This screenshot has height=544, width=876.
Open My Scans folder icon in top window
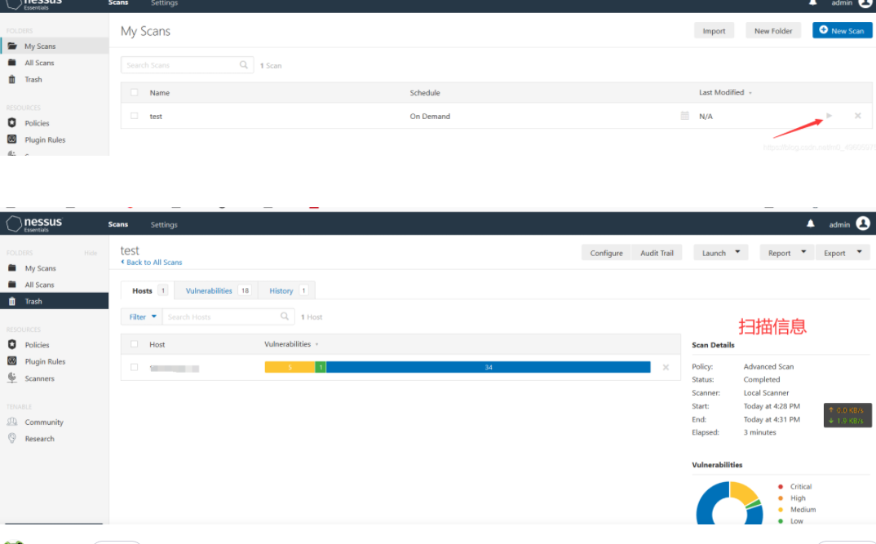[x=12, y=46]
